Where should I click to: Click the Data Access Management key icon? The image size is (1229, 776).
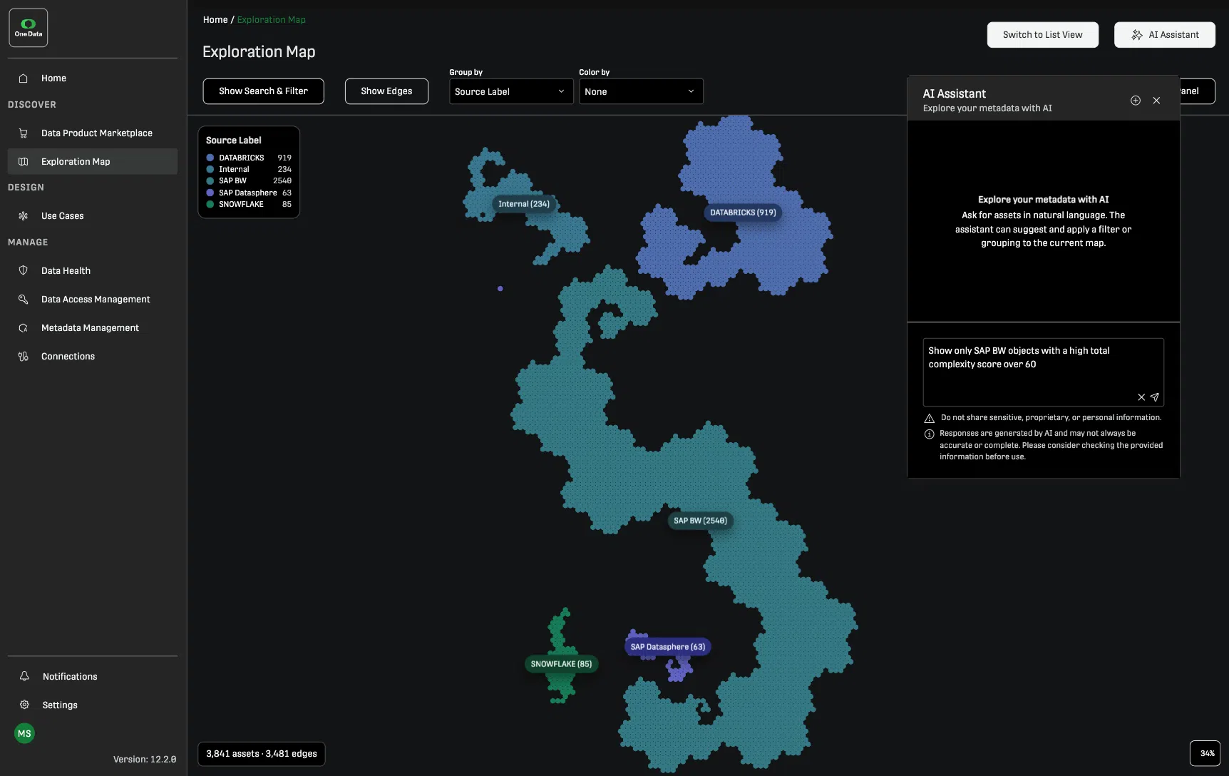pyautogui.click(x=24, y=300)
